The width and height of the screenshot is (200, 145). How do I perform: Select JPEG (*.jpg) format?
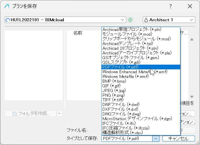[141, 90]
